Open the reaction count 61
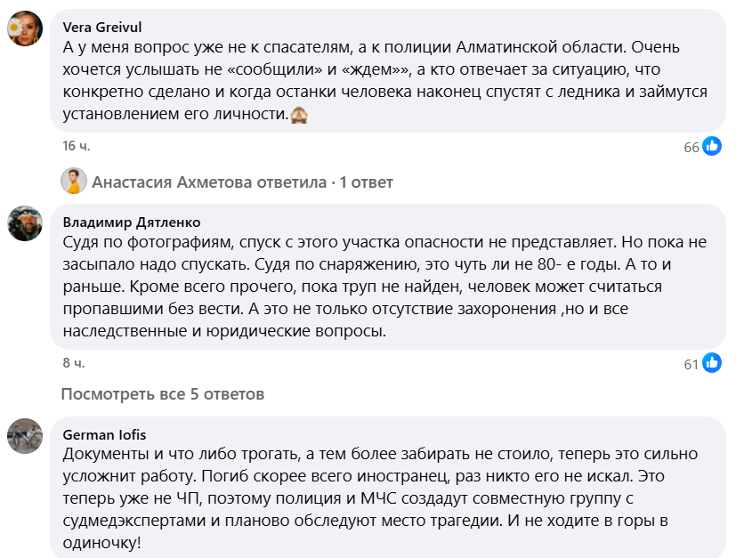Image resolution: width=744 pixels, height=558 pixels. tap(691, 364)
